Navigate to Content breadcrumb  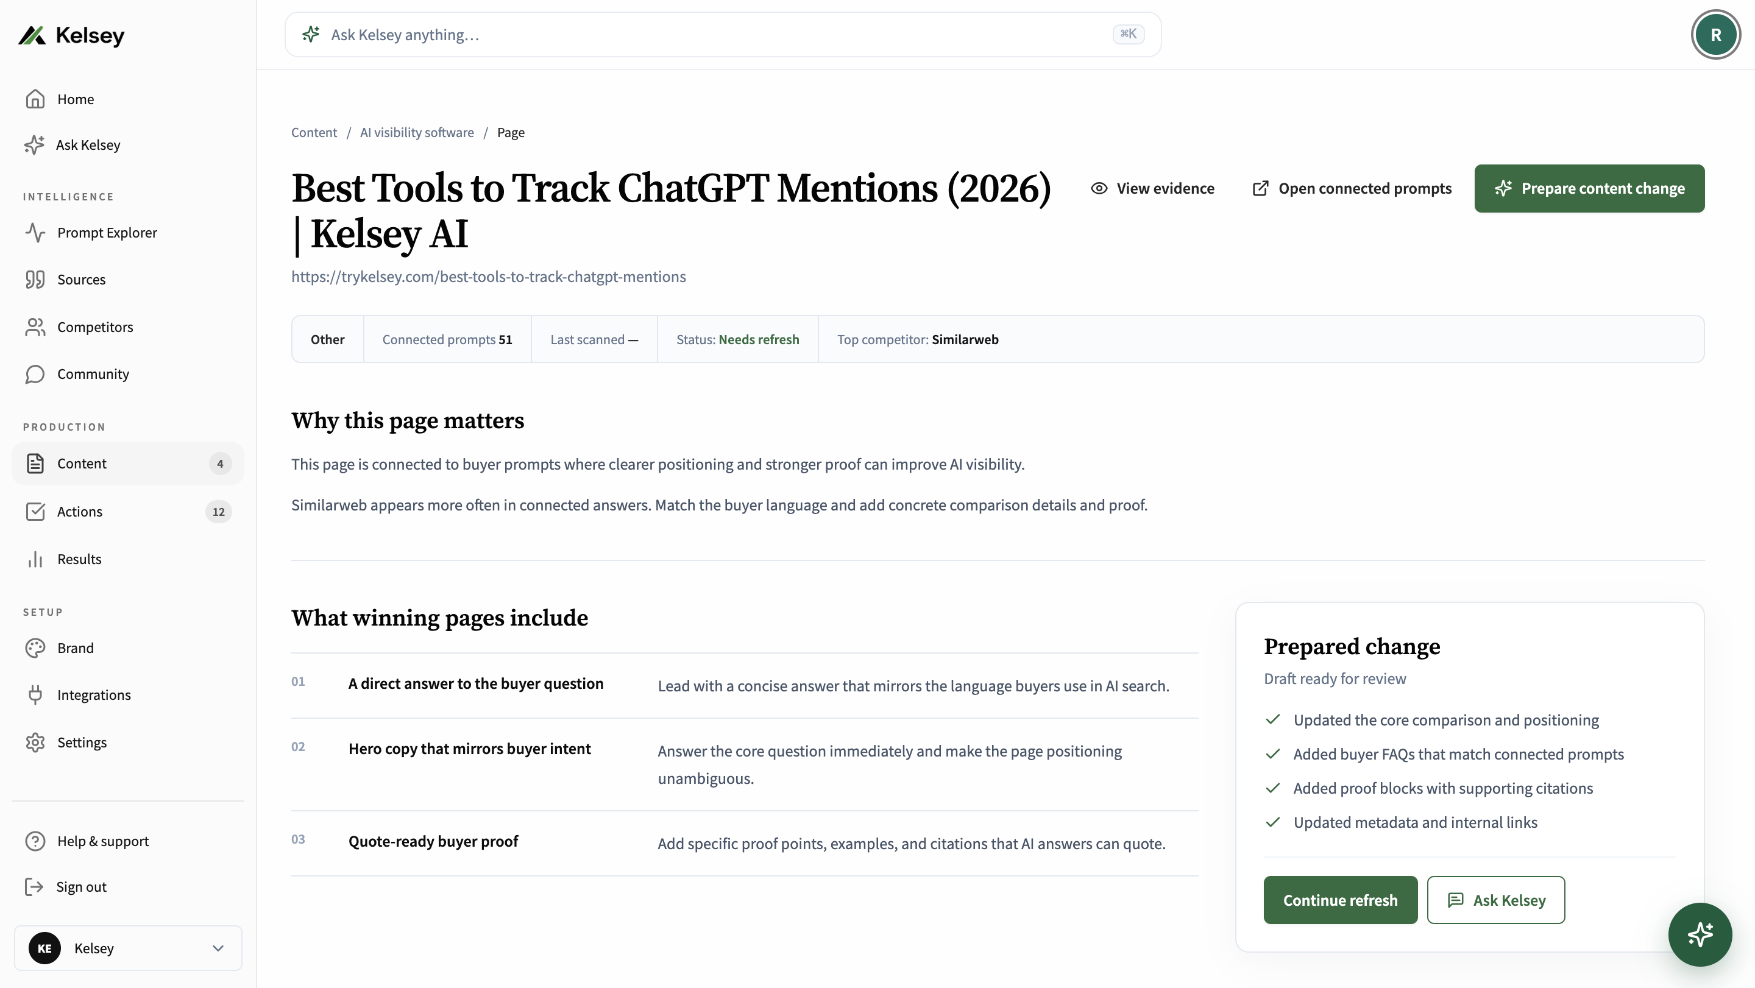click(314, 132)
